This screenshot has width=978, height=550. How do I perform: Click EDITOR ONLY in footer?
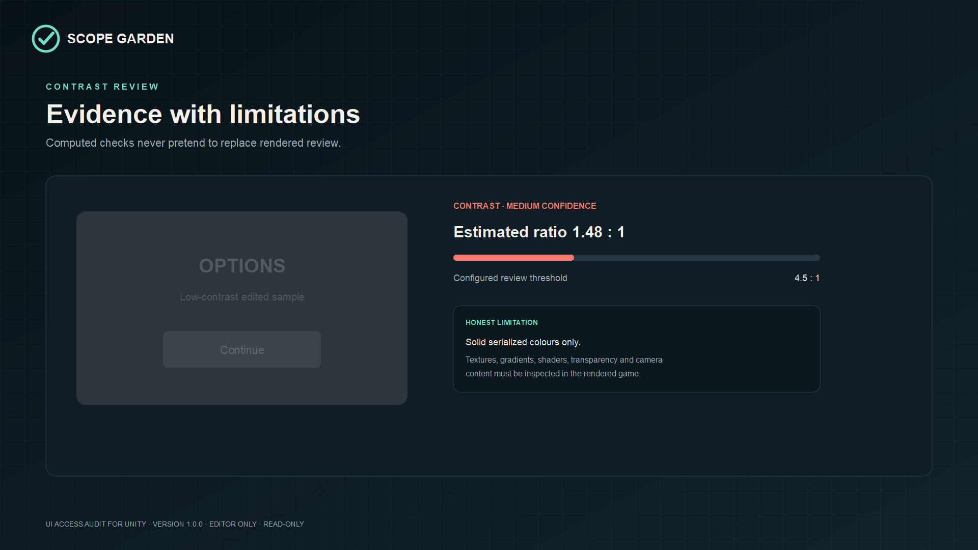233,524
